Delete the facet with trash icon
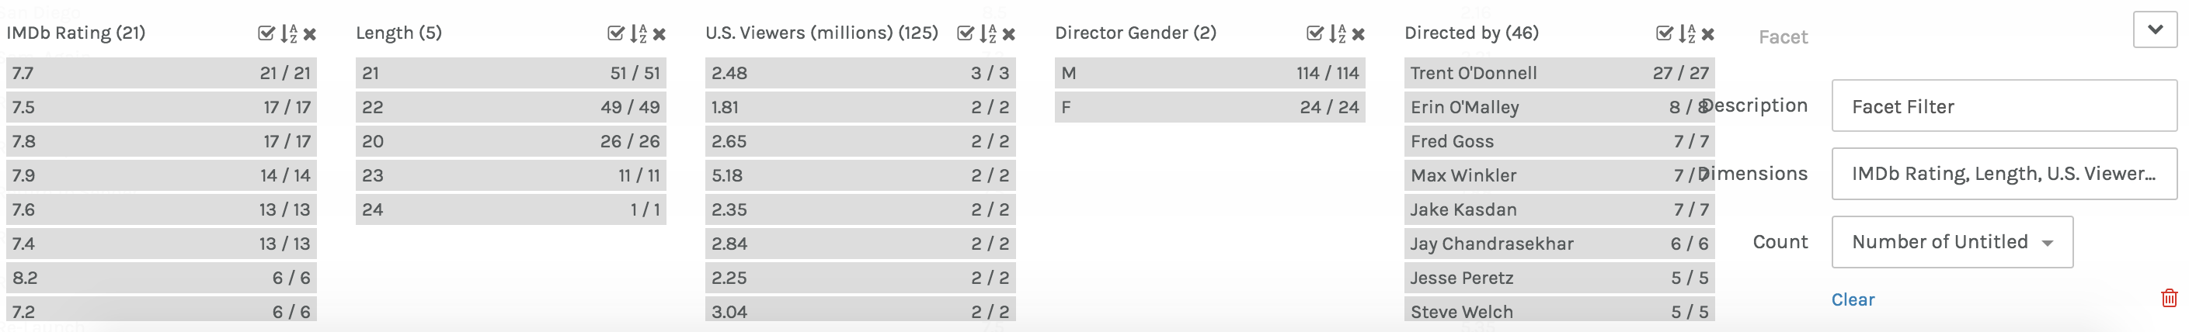Image resolution: width=2189 pixels, height=332 pixels. click(2169, 298)
